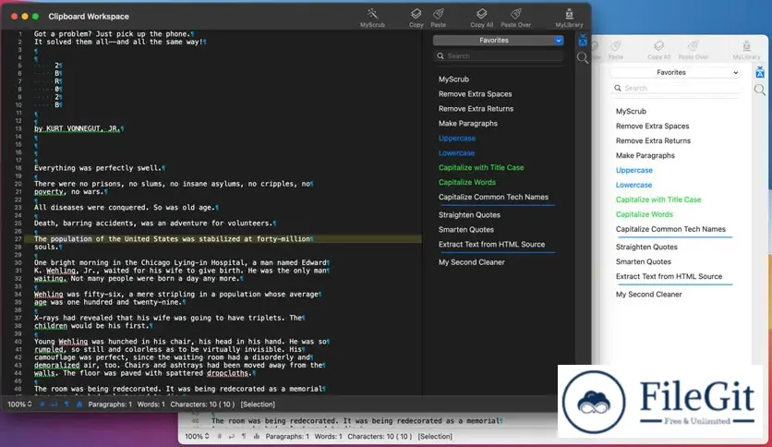This screenshot has height=447, width=772.
Task: Choose Make Paragraphs in light window
Action: [645, 155]
